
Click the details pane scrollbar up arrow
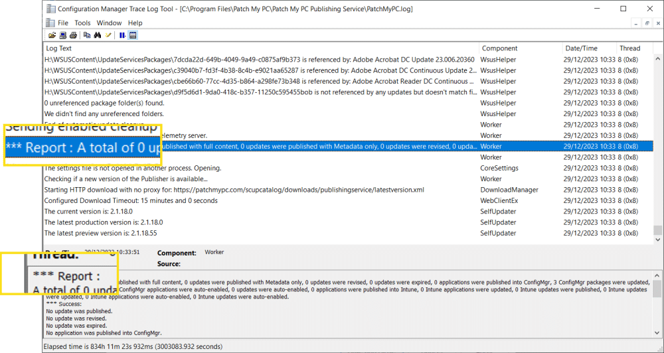[x=657, y=275]
